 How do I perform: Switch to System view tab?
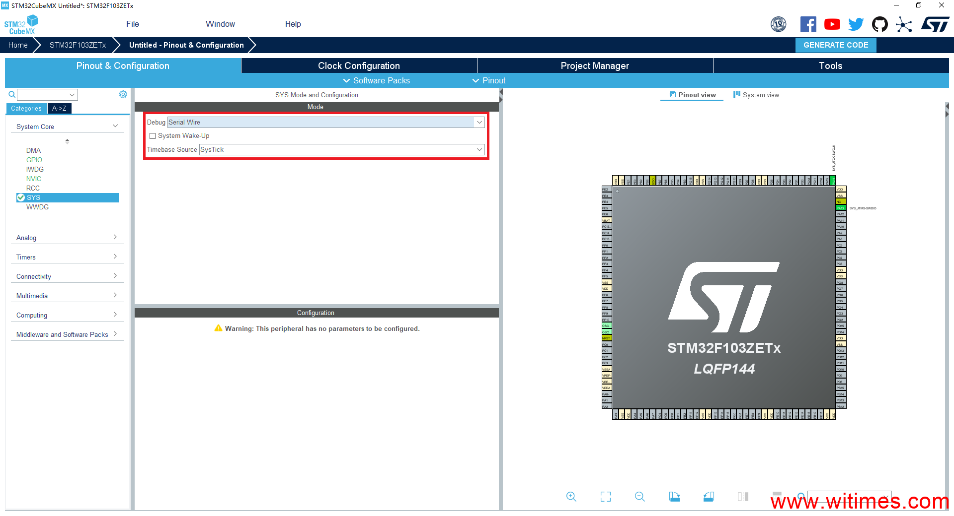click(756, 95)
